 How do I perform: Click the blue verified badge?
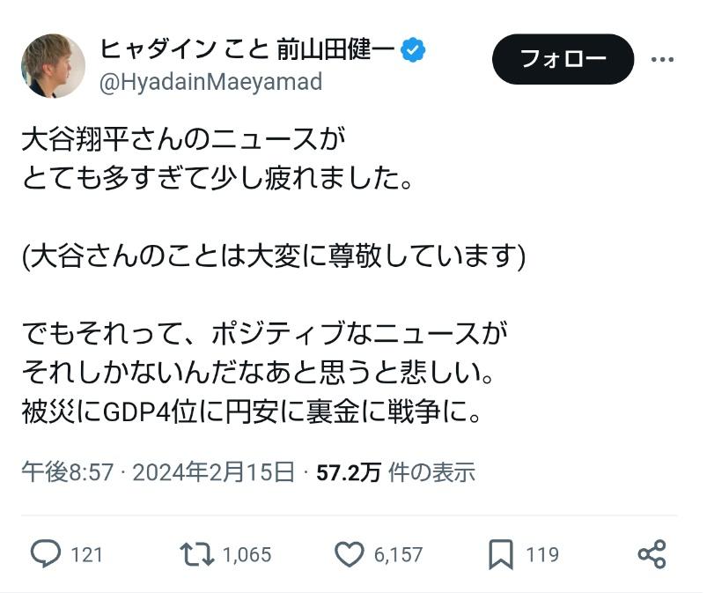413,49
